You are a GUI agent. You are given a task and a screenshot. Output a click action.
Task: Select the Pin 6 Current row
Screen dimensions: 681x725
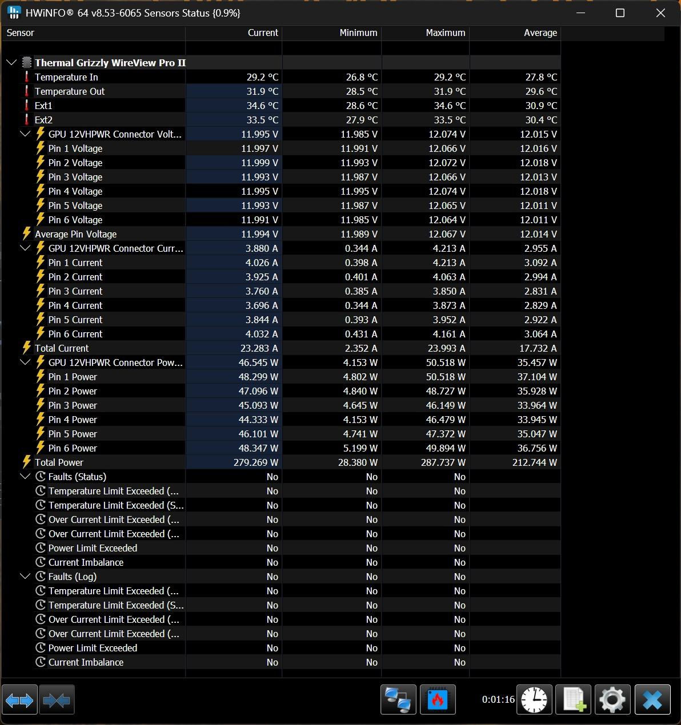click(281, 334)
